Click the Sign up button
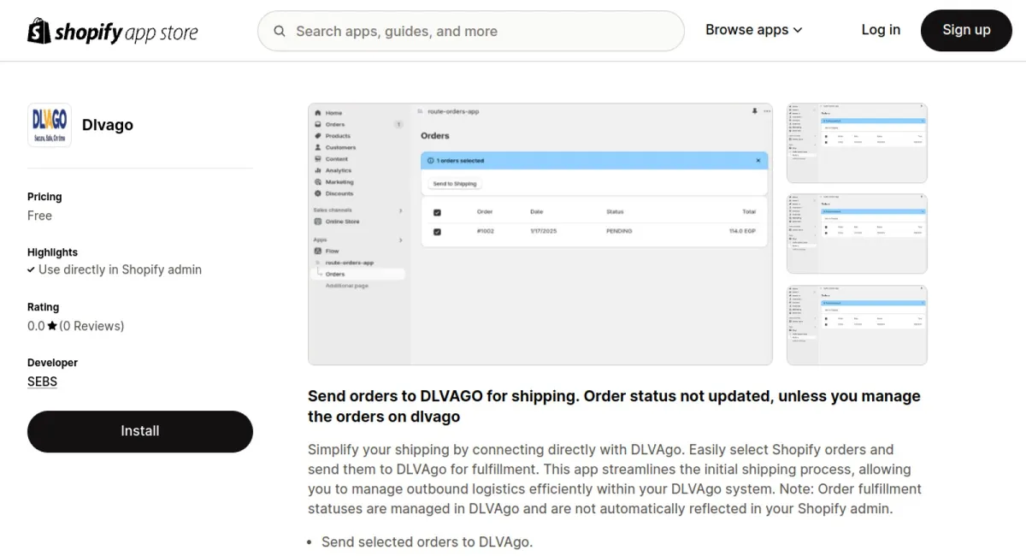 pyautogui.click(x=966, y=30)
